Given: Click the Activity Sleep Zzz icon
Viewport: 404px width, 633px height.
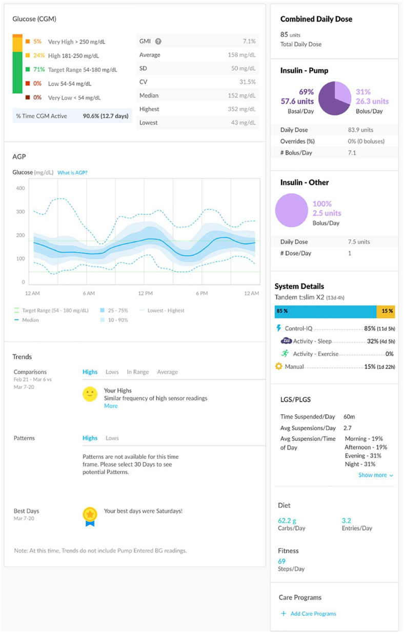Looking at the screenshot, I should 286,341.
